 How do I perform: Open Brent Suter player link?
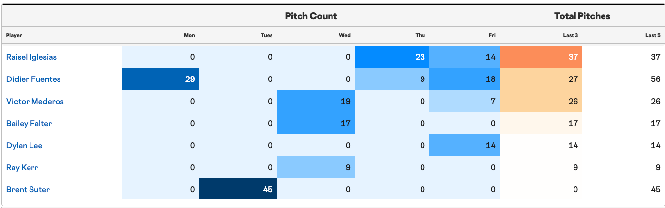click(28, 189)
